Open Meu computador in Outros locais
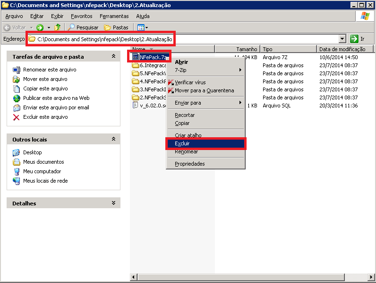 tap(42, 171)
